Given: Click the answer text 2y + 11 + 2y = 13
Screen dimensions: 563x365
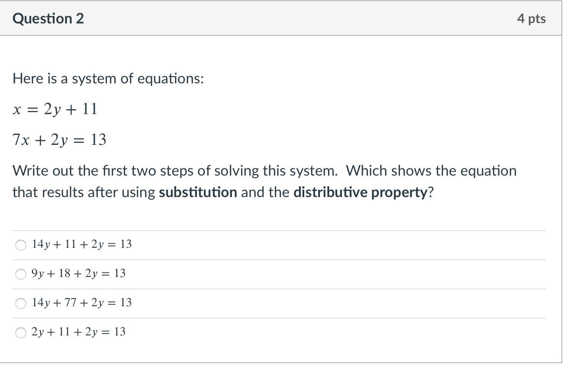Looking at the screenshot, I should 78,332.
